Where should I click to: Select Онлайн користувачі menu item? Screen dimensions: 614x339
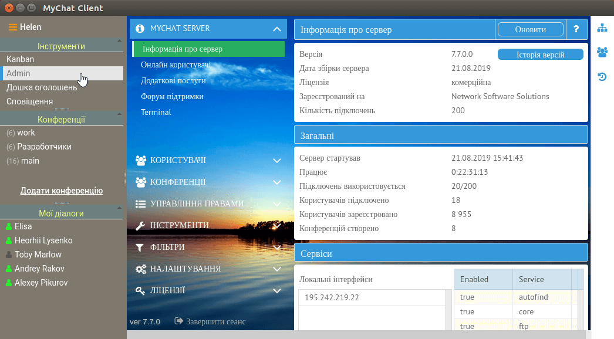pos(176,65)
